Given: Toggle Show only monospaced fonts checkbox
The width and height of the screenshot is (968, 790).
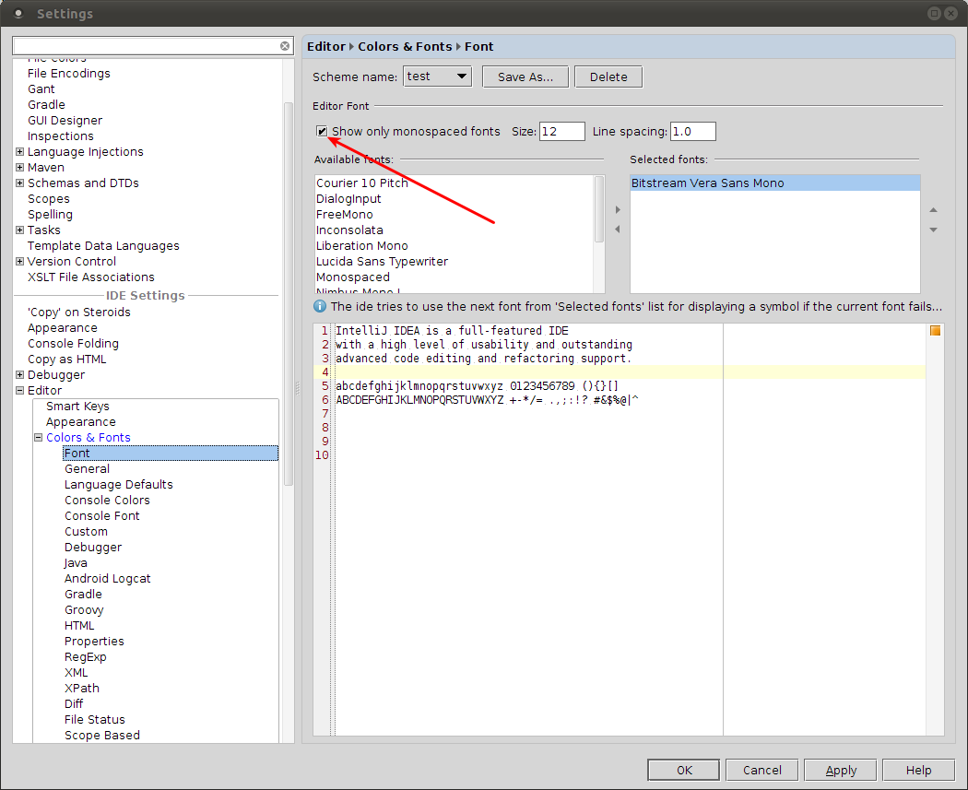Looking at the screenshot, I should [x=322, y=131].
